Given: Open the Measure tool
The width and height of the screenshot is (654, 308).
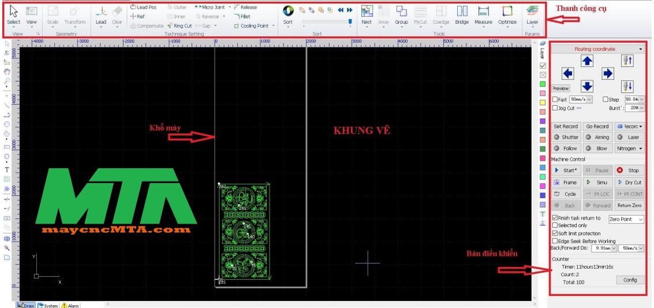Looking at the screenshot, I should [483, 12].
